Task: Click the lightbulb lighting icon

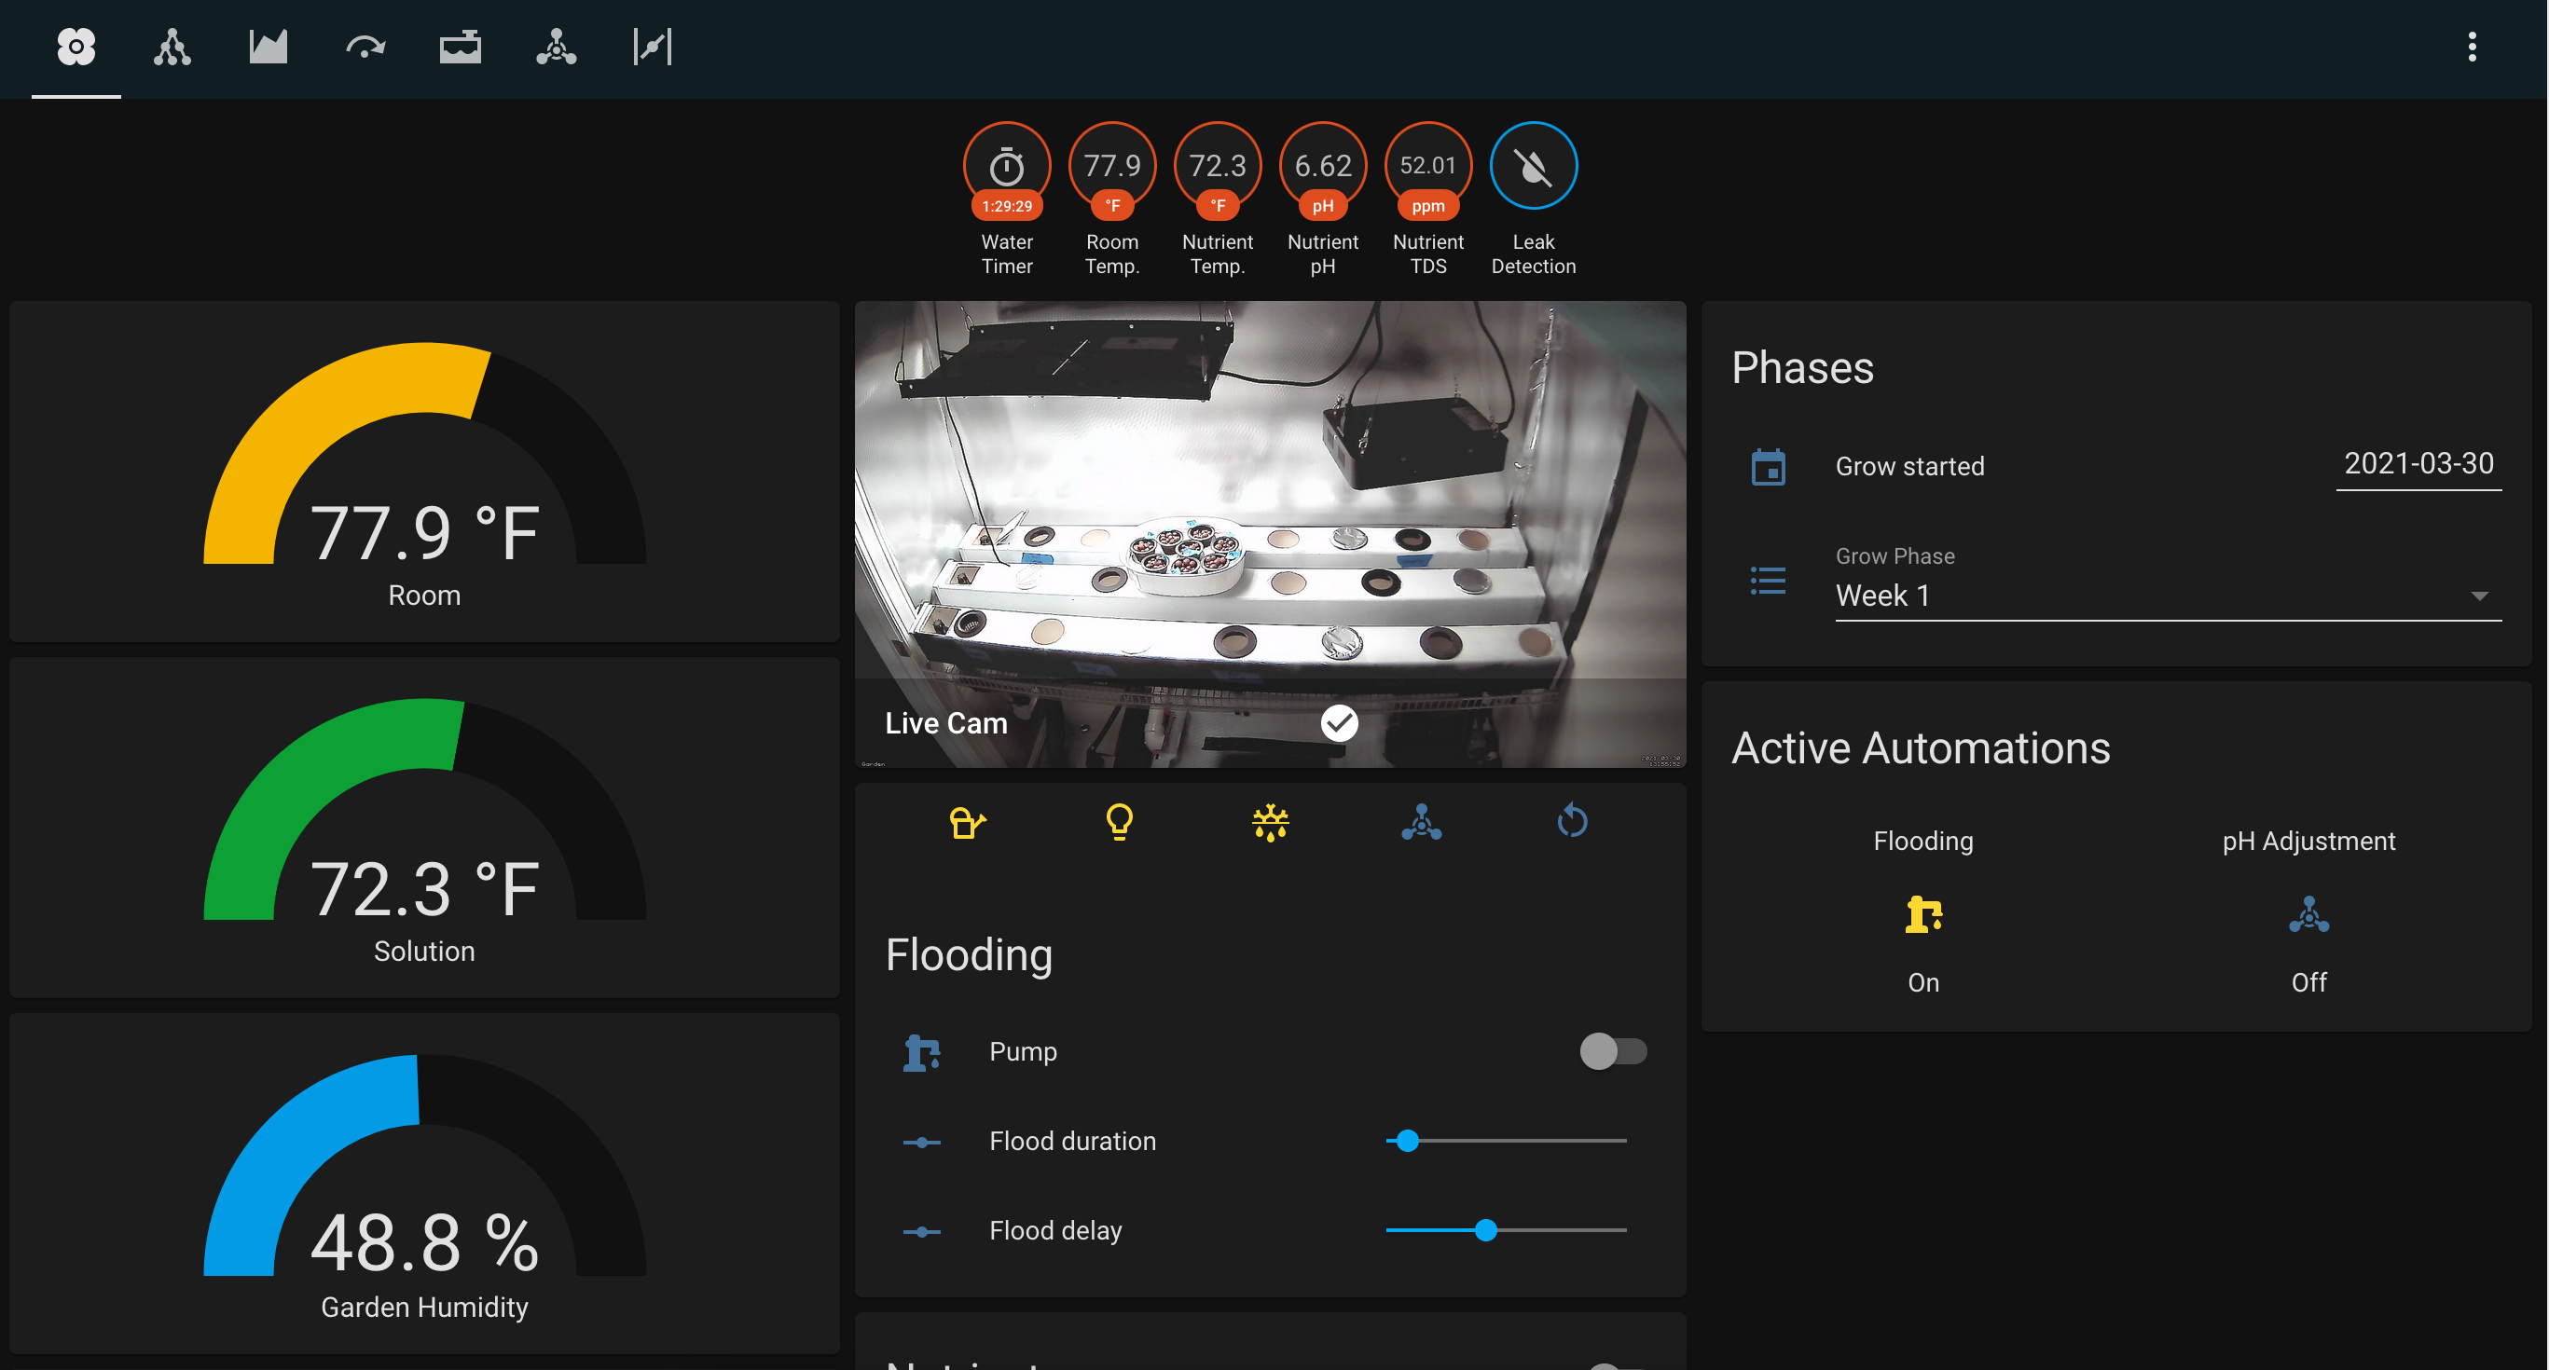Action: [1119, 822]
